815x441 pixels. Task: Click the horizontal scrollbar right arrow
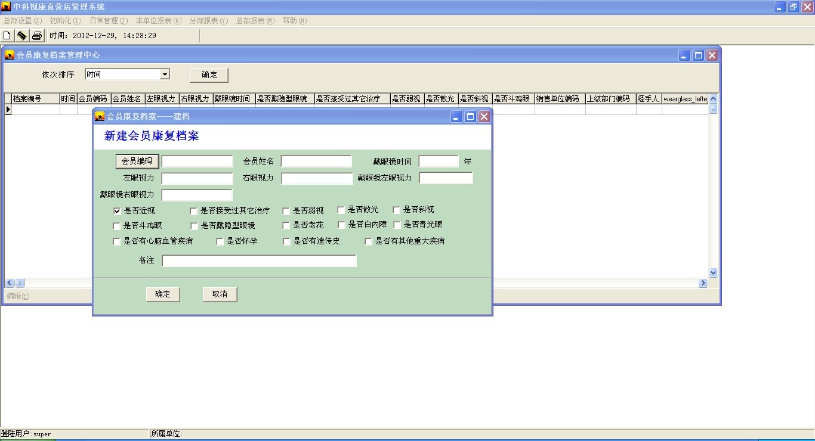pos(703,283)
